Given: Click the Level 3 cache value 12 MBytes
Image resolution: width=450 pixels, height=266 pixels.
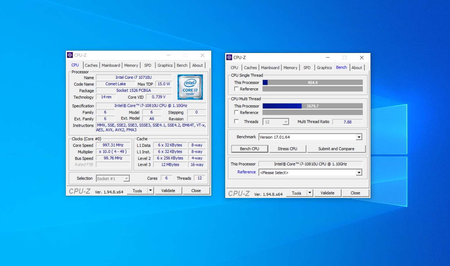Looking at the screenshot, I should [x=170, y=165].
